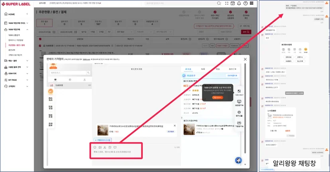This screenshot has height=172, width=330.
Task: Open the search magnifier in the top bar
Action: tap(219, 3)
